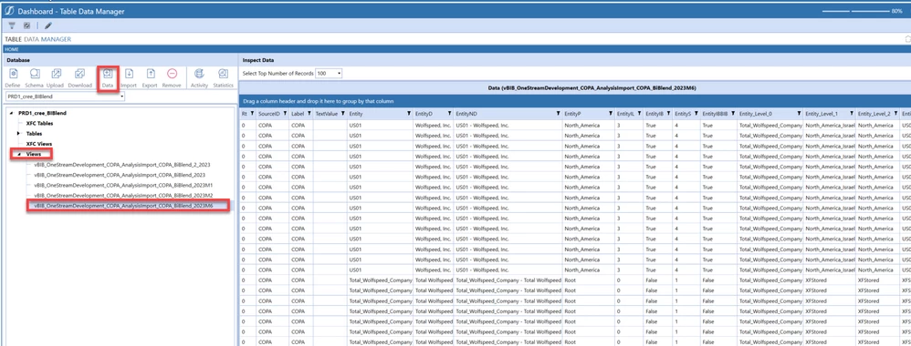Click the Import tool
The width and height of the screenshot is (911, 346).
(x=129, y=78)
